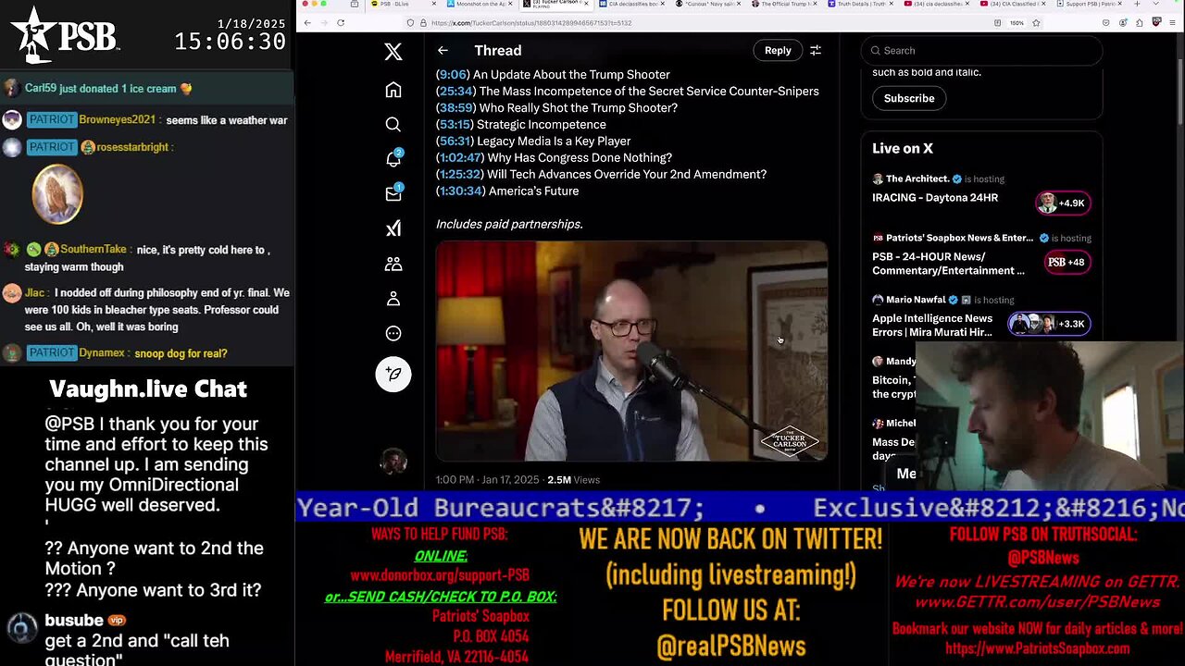This screenshot has height=666, width=1185.
Task: Click 'Includes paid partnerships.' text
Action: click(x=509, y=224)
